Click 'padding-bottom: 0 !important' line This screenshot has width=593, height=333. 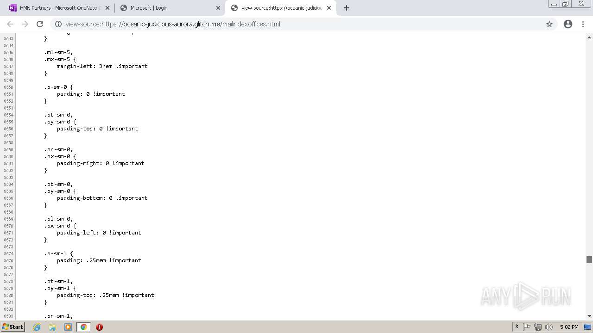click(x=102, y=198)
